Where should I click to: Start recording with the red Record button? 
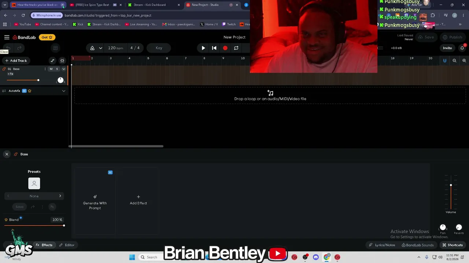(225, 48)
